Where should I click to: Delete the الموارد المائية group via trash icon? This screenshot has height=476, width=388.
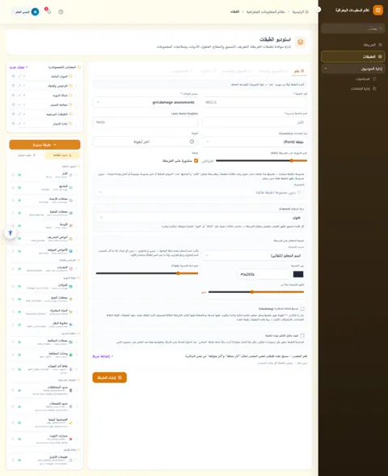pyautogui.click(x=13, y=76)
